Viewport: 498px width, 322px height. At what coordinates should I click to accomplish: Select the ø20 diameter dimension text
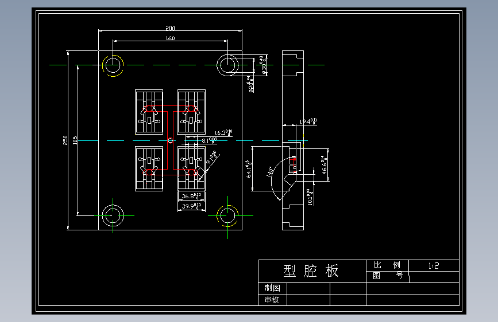[250, 84]
